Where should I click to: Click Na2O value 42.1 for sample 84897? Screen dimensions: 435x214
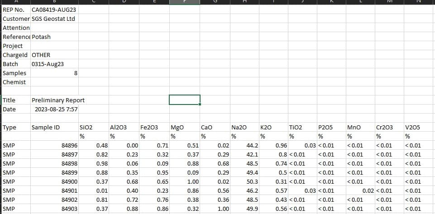pos(245,154)
